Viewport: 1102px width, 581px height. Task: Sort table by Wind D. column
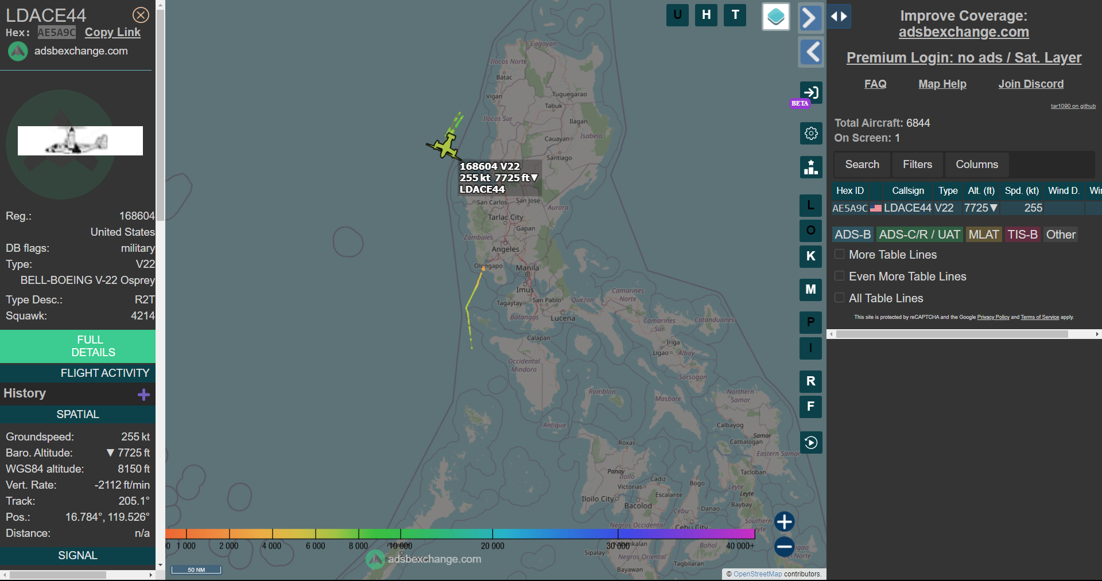click(x=1064, y=190)
